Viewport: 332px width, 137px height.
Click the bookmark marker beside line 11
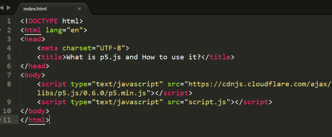coord(1,120)
